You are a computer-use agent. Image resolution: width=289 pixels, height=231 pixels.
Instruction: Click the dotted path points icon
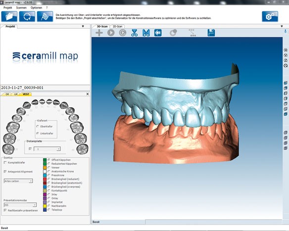192,33
